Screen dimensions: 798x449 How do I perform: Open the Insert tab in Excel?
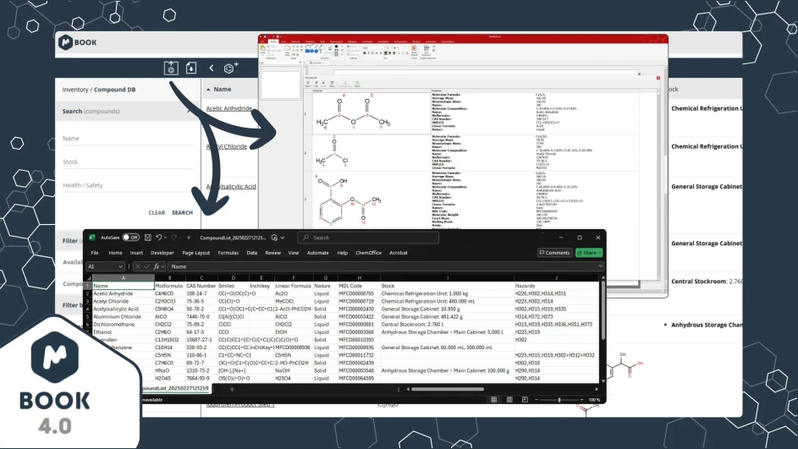click(136, 253)
